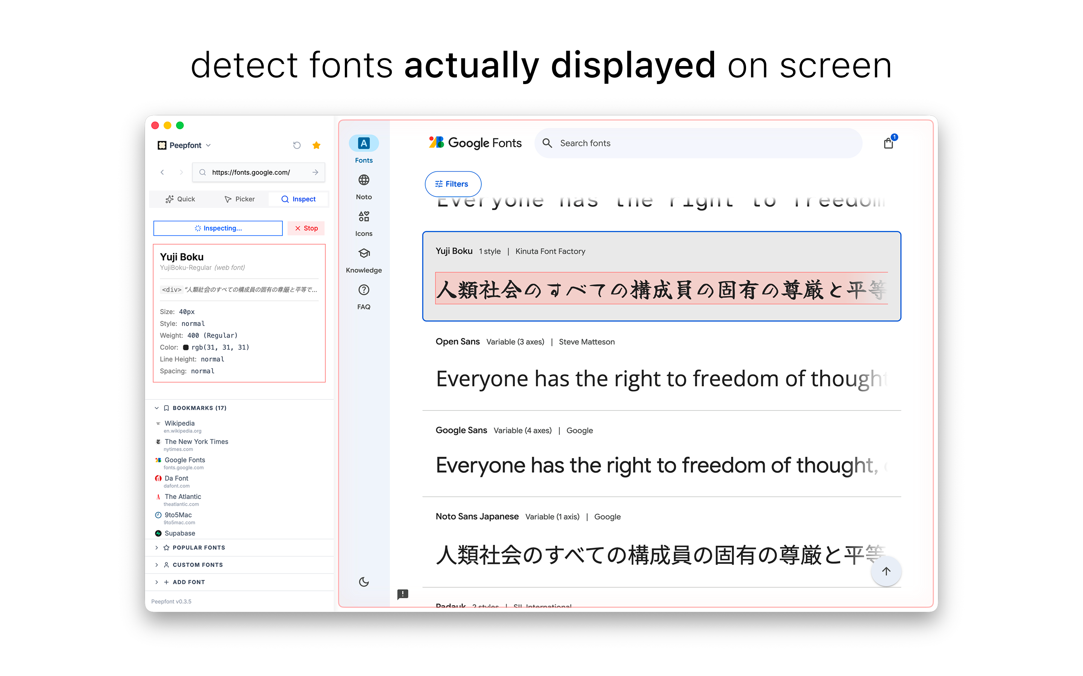Open the Peepfont dropdown chevron
The height and width of the screenshot is (676, 1083).
(208, 145)
